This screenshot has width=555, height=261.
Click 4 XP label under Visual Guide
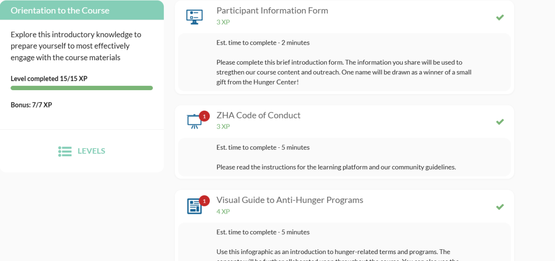(223, 212)
